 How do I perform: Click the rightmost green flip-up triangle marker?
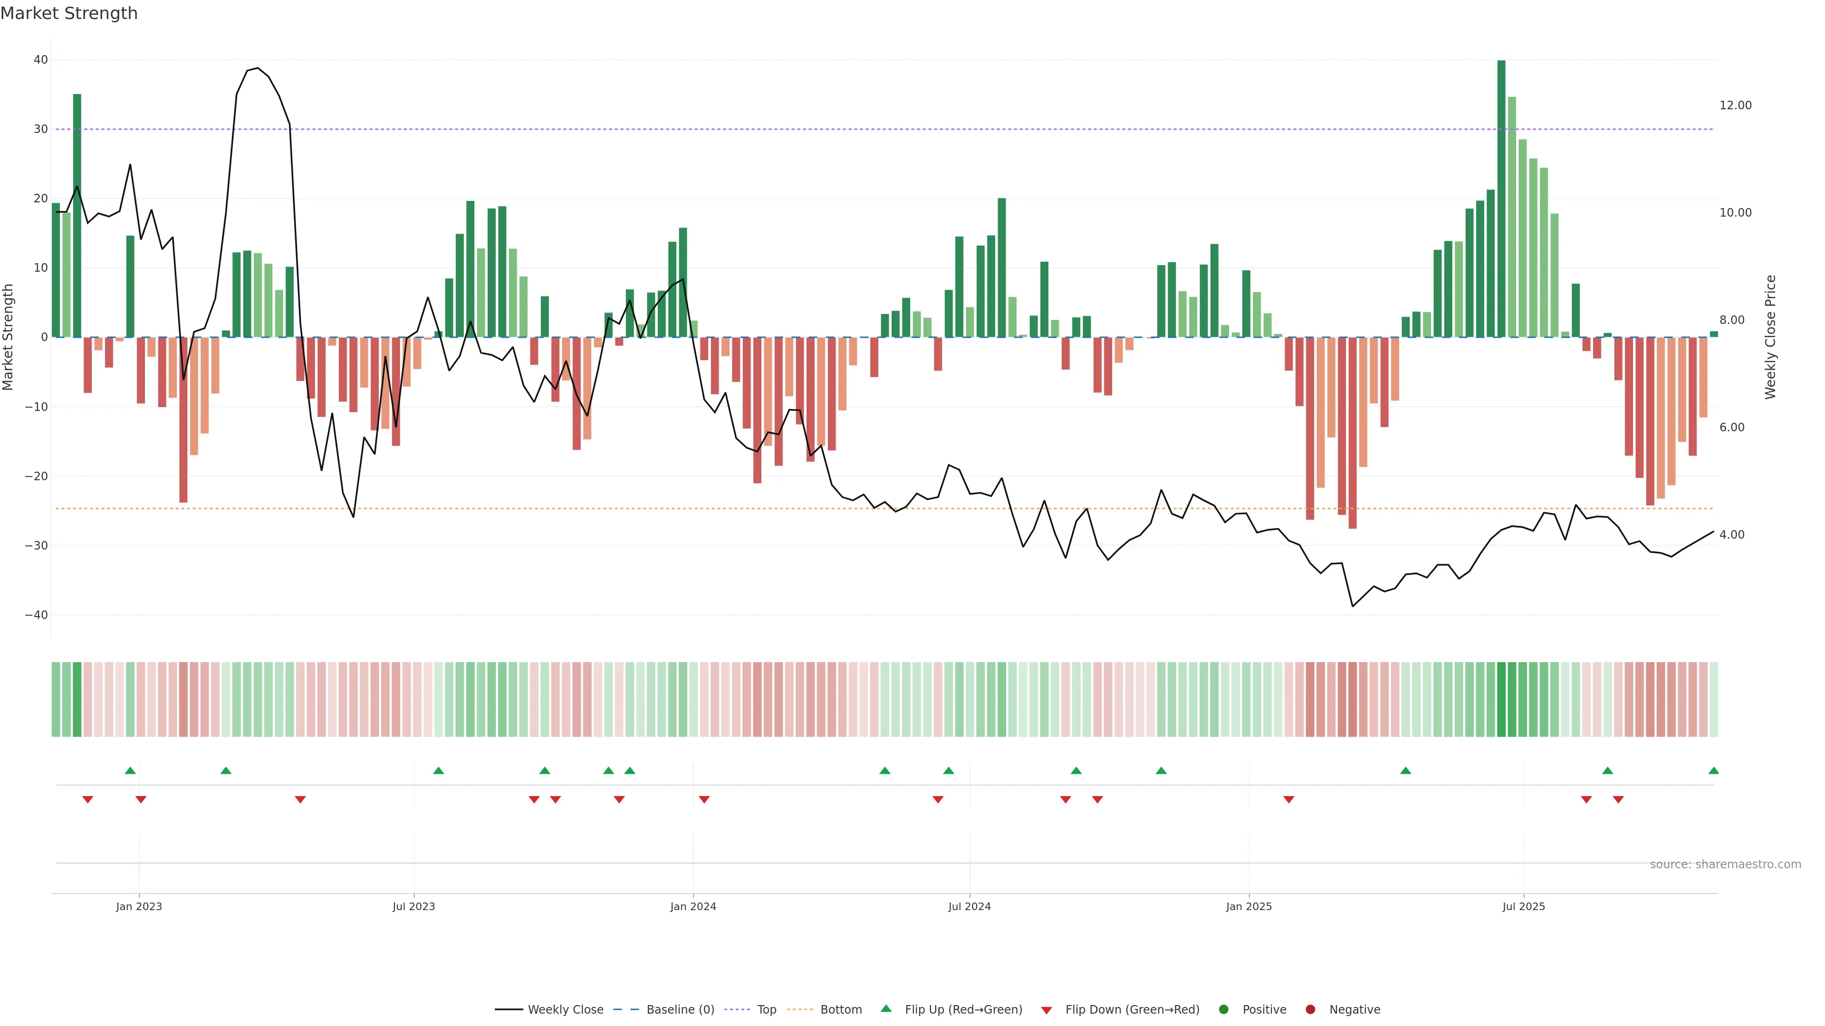(x=1713, y=770)
